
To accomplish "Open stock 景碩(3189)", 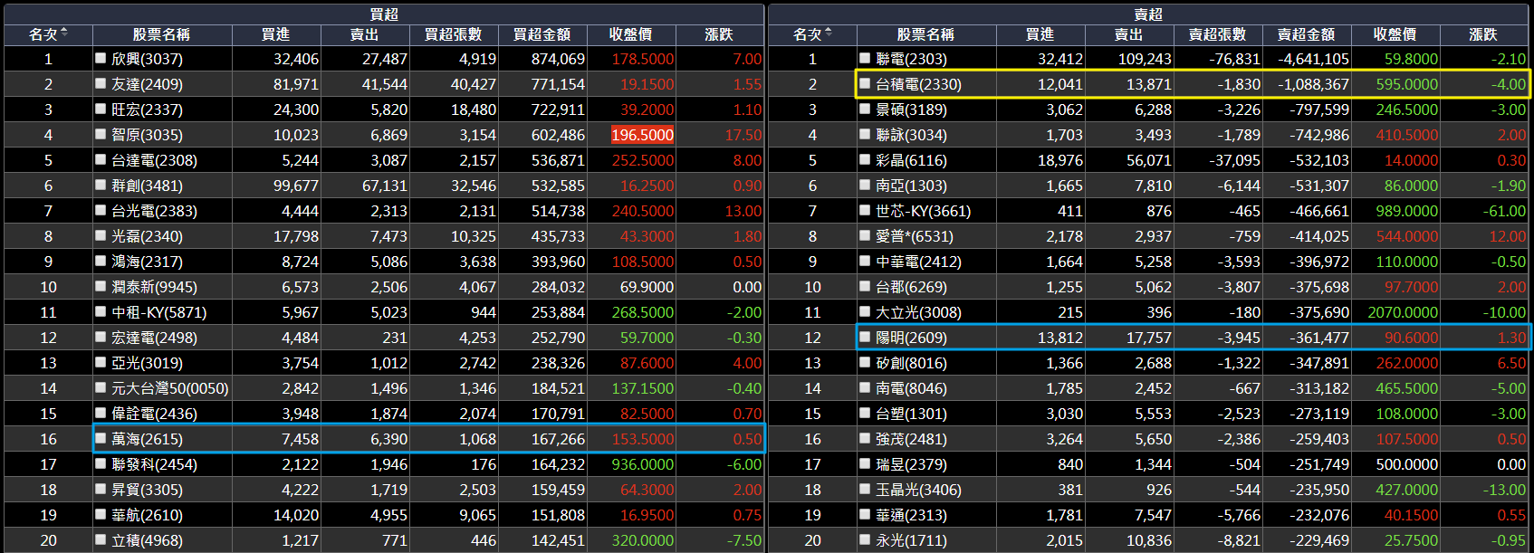I will pyautogui.click(x=911, y=110).
